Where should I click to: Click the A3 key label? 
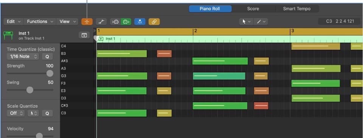[x=64, y=69]
